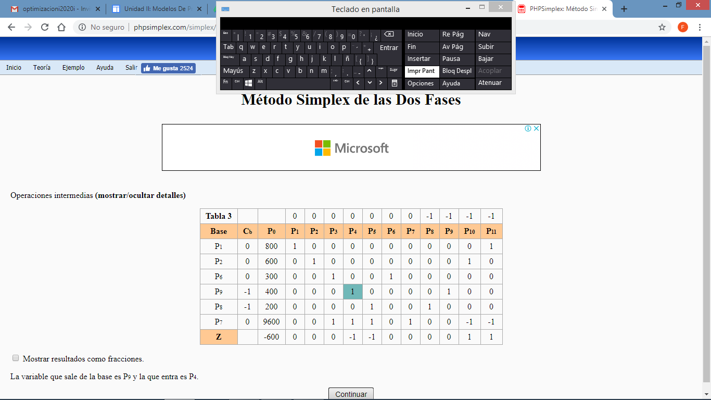Select the 800 value in row P1
The image size is (711, 400).
coord(271,246)
